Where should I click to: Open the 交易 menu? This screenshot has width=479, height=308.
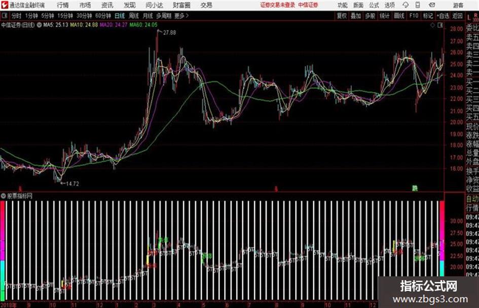pyautogui.click(x=206, y=5)
